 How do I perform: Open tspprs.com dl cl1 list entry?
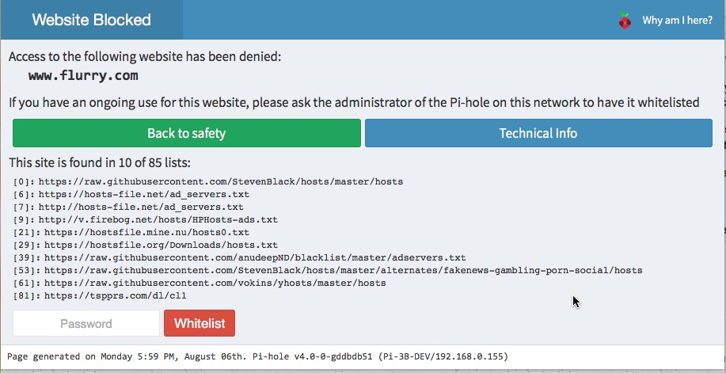116,295
